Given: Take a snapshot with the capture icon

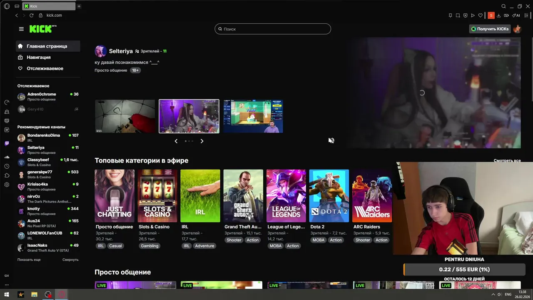Looking at the screenshot, I should tap(458, 15).
